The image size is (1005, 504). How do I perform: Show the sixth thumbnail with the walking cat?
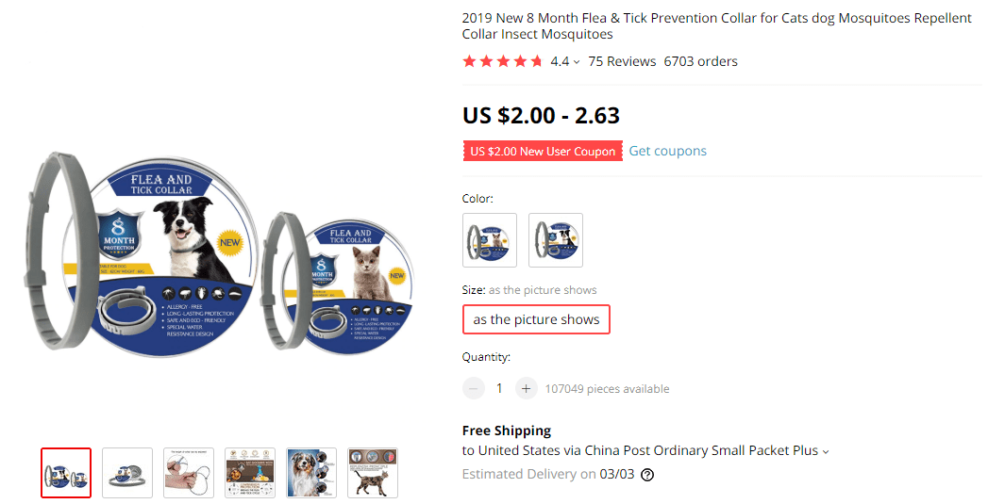(x=373, y=473)
